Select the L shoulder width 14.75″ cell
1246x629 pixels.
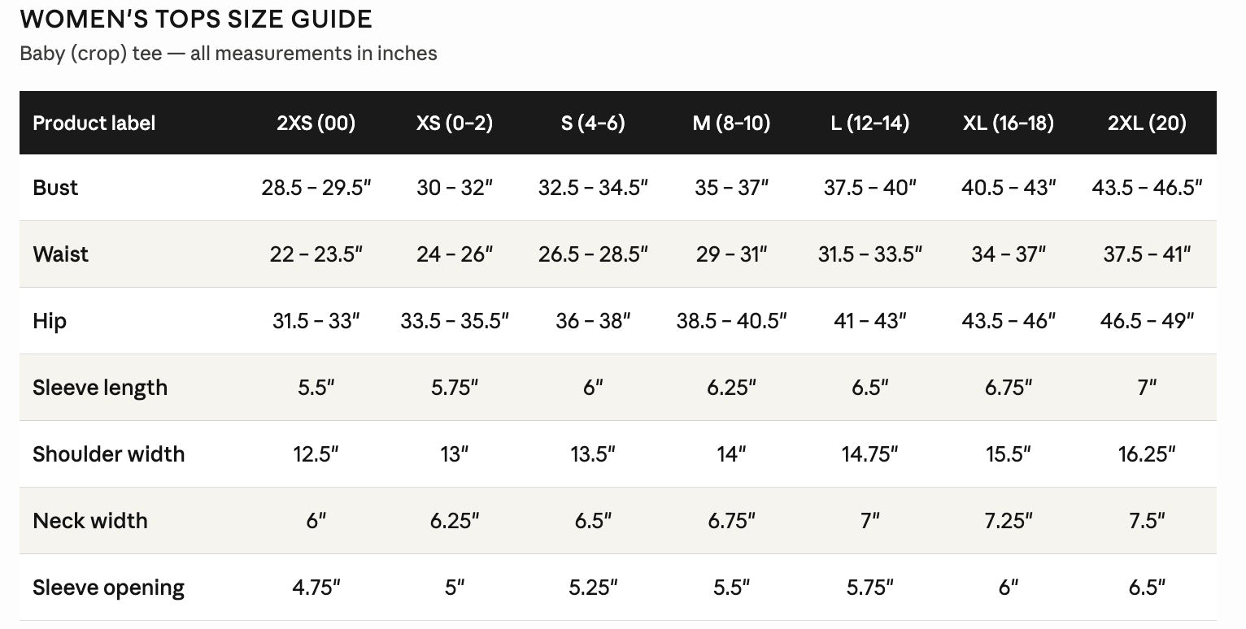(x=870, y=454)
